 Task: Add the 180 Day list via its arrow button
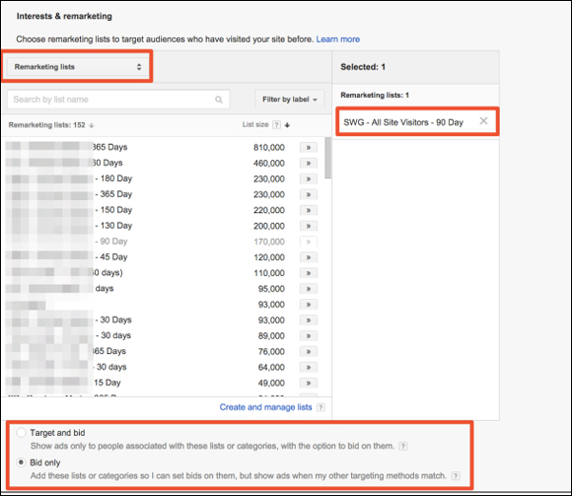(x=309, y=178)
